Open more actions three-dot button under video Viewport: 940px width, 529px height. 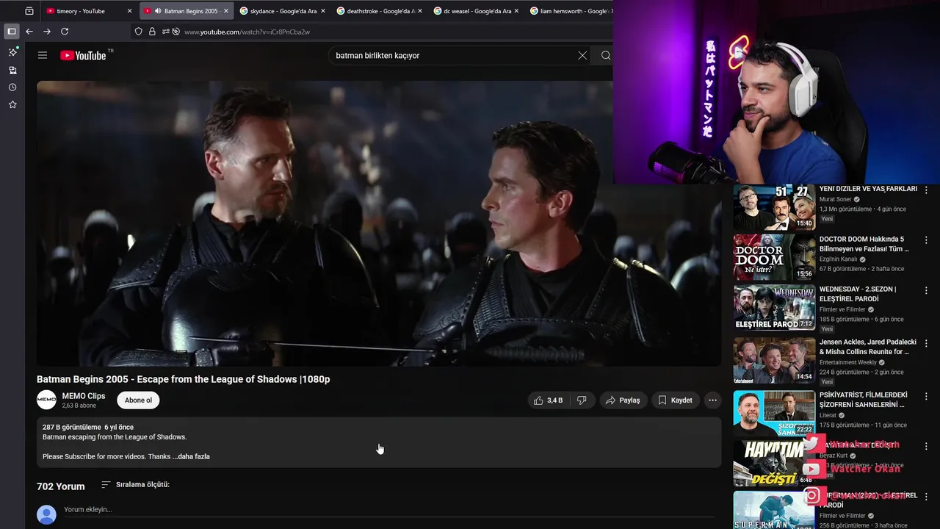(x=712, y=400)
